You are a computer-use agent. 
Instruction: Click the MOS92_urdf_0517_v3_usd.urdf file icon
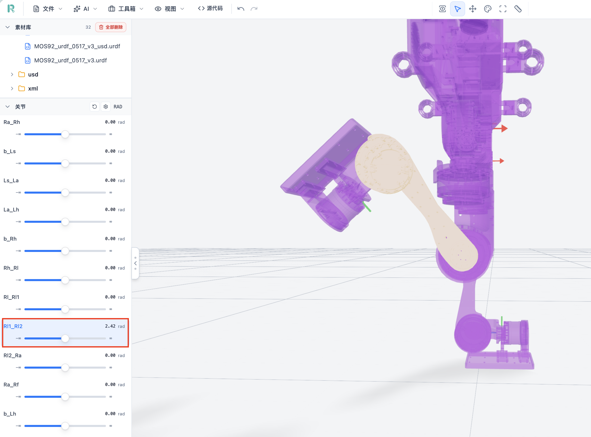pos(27,46)
